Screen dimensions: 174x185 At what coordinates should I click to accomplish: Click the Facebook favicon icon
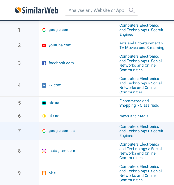click(x=44, y=63)
